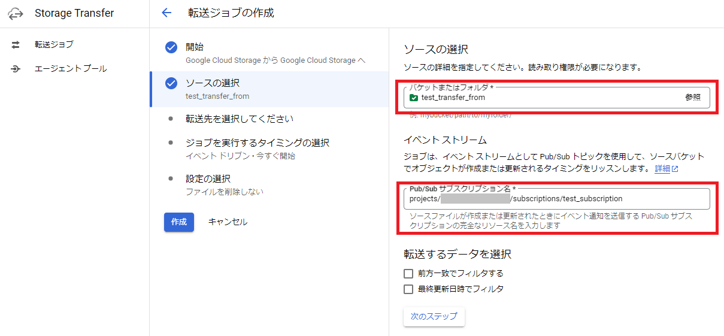The image size is (724, 336).
Task: Click the Storage Transfer title text
Action: (74, 13)
